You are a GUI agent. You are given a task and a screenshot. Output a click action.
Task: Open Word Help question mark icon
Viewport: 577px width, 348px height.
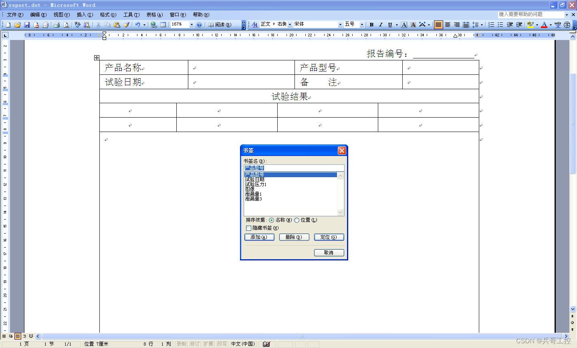point(199,25)
